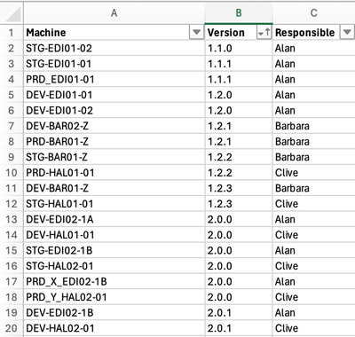Select Barbara in the PRD-BAR01-Z row

(314, 142)
